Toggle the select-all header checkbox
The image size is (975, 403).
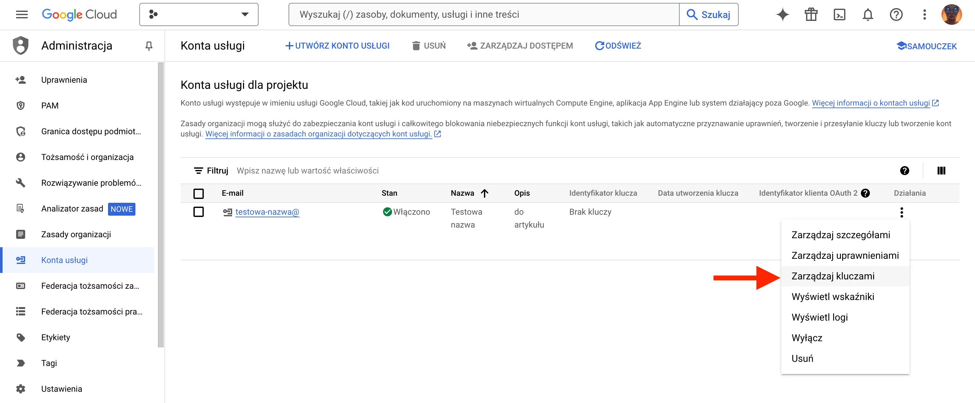198,193
